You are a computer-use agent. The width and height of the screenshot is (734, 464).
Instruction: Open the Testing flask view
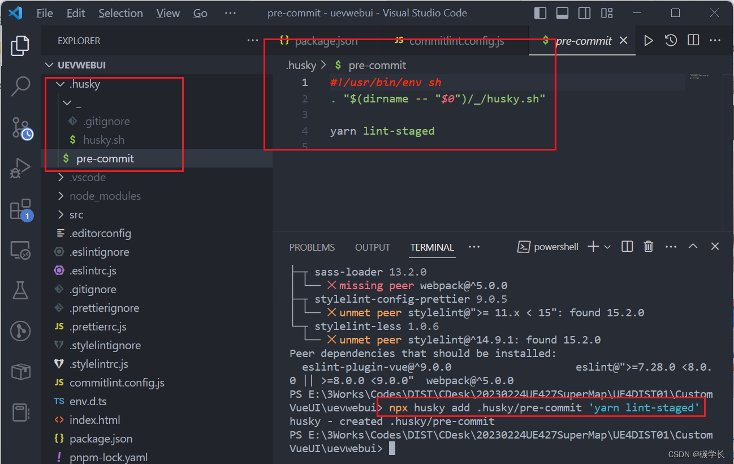point(20,290)
